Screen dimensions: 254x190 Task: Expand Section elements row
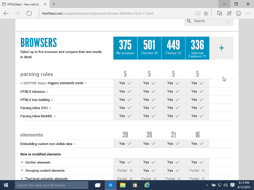(x=22, y=162)
